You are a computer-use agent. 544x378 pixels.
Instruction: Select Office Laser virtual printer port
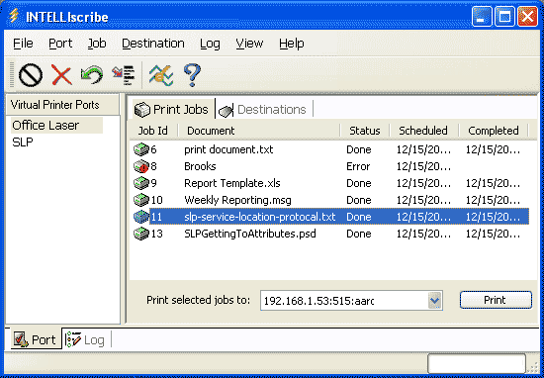coord(56,126)
